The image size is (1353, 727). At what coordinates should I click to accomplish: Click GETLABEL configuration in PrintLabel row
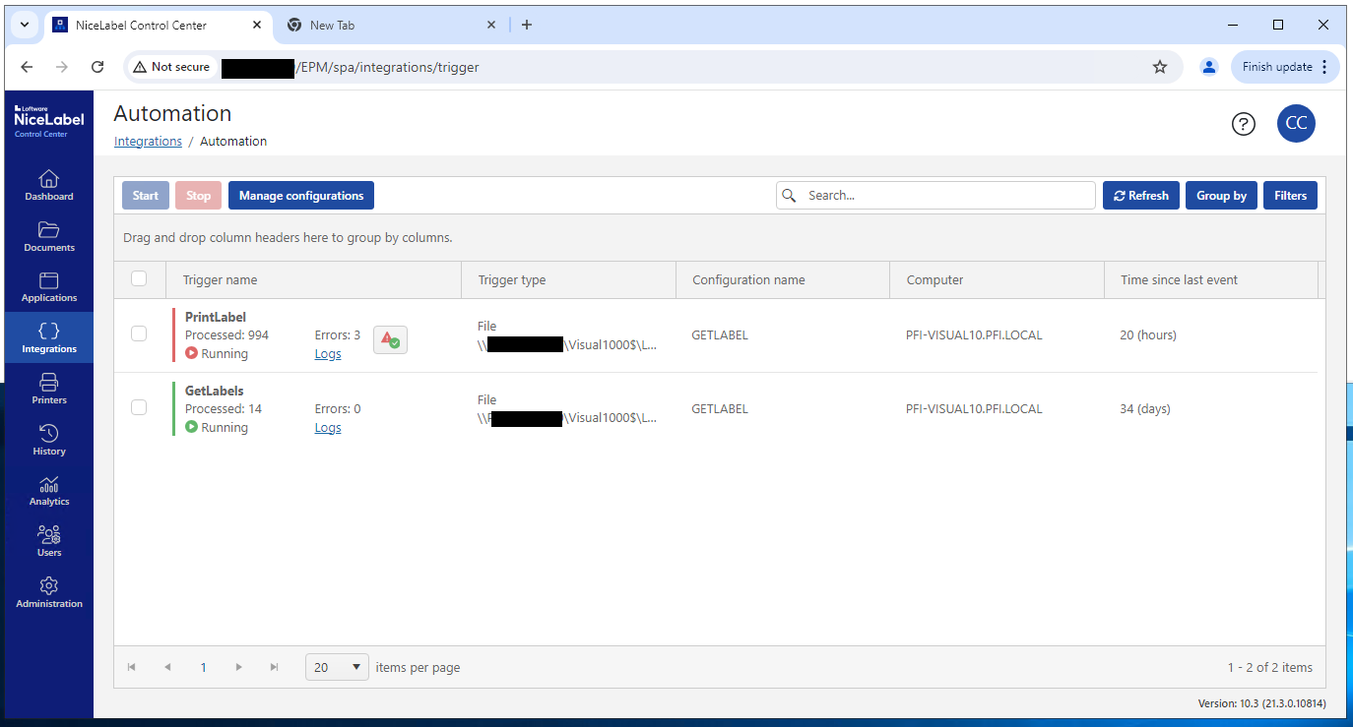[720, 334]
